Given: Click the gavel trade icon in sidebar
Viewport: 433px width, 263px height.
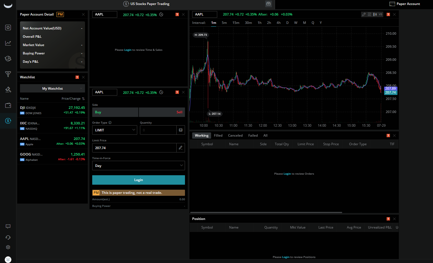Looking at the screenshot, I should [x=8, y=89].
